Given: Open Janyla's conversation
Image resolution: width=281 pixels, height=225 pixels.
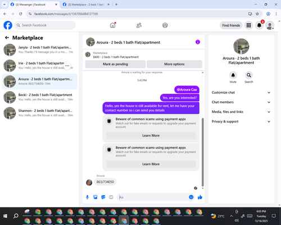Looking at the screenshot, I should click(39, 49).
